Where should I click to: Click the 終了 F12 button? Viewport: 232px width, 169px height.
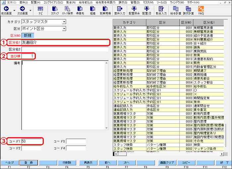point(224,163)
